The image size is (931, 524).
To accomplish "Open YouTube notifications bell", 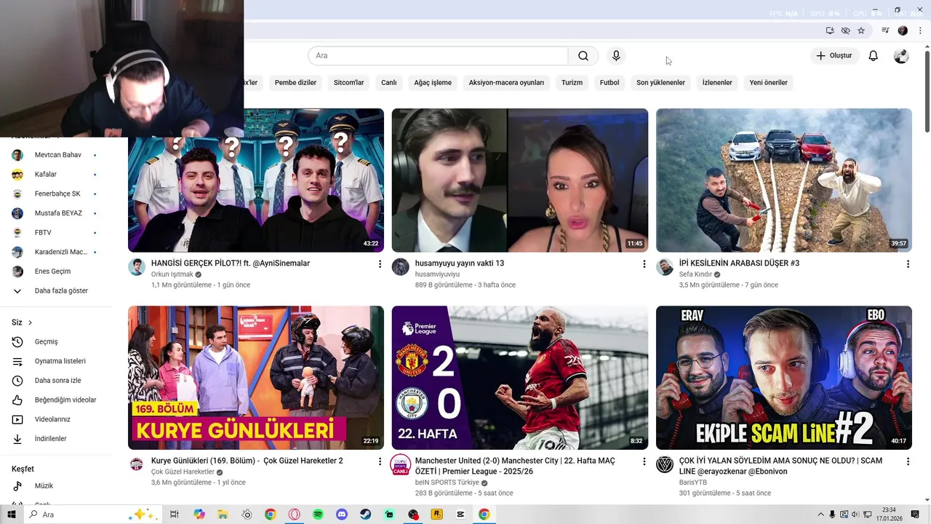I will coord(874,56).
